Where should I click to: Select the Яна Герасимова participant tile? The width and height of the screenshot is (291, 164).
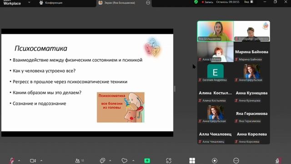pos(252,113)
